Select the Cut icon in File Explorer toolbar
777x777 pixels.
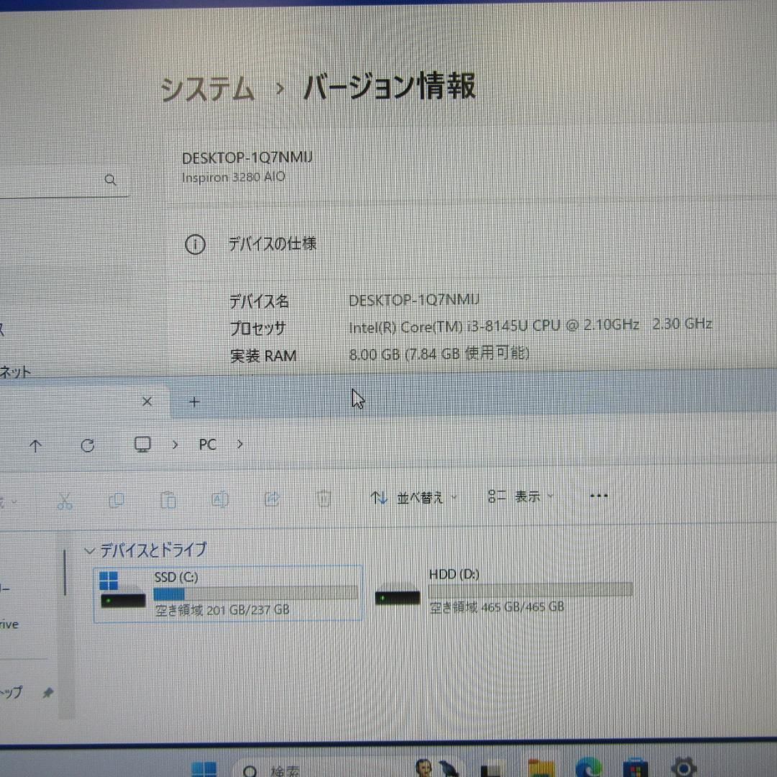point(64,498)
